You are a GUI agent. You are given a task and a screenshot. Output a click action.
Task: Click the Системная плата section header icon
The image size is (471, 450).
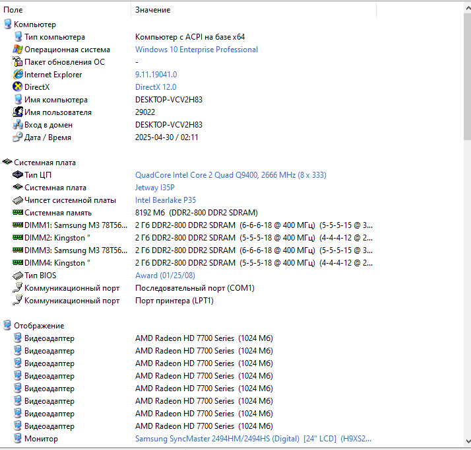(7, 162)
